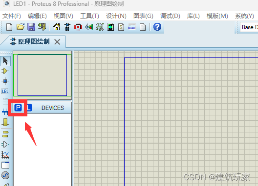Close the 原理图绘制 tab
The image size is (258, 186).
click(57, 42)
